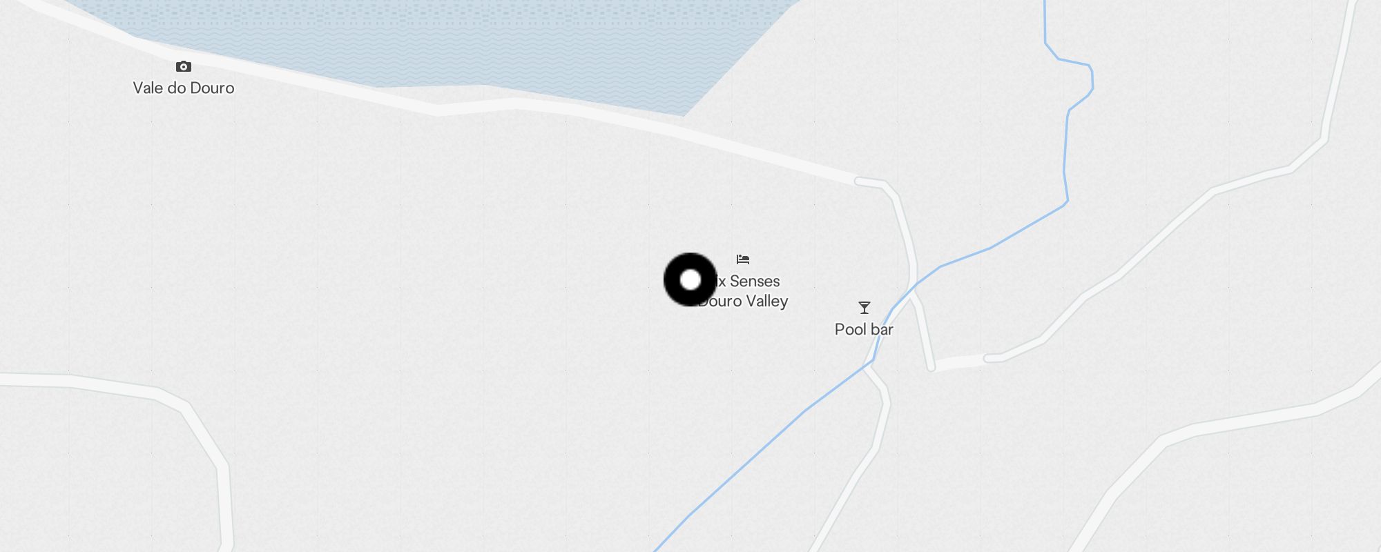Click the camera icon above Vale do Douro

point(183,66)
